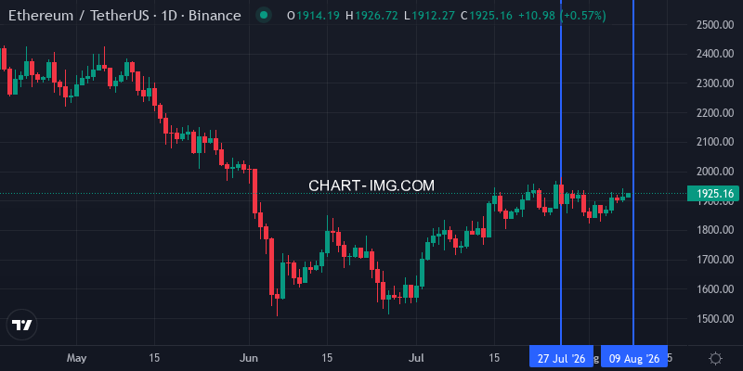Click the Jun label on time axis

249,358
